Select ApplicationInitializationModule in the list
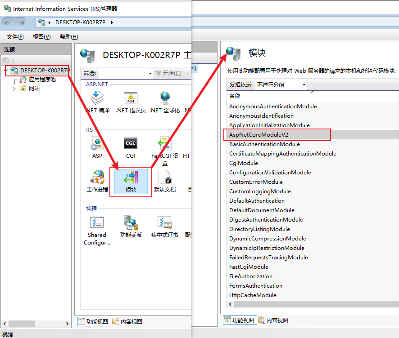This screenshot has height=338, width=399. tap(269, 125)
